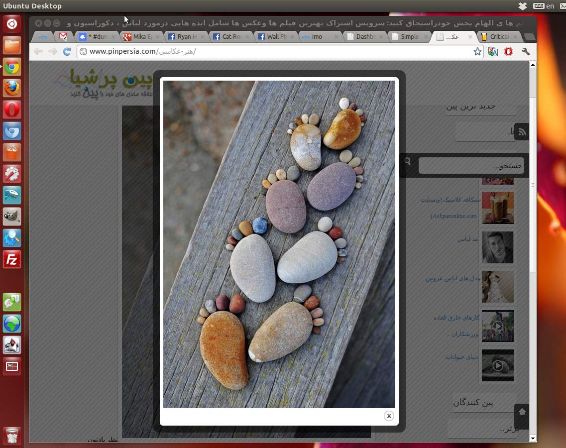Click the RSS feed icon on sidebar

[522, 132]
